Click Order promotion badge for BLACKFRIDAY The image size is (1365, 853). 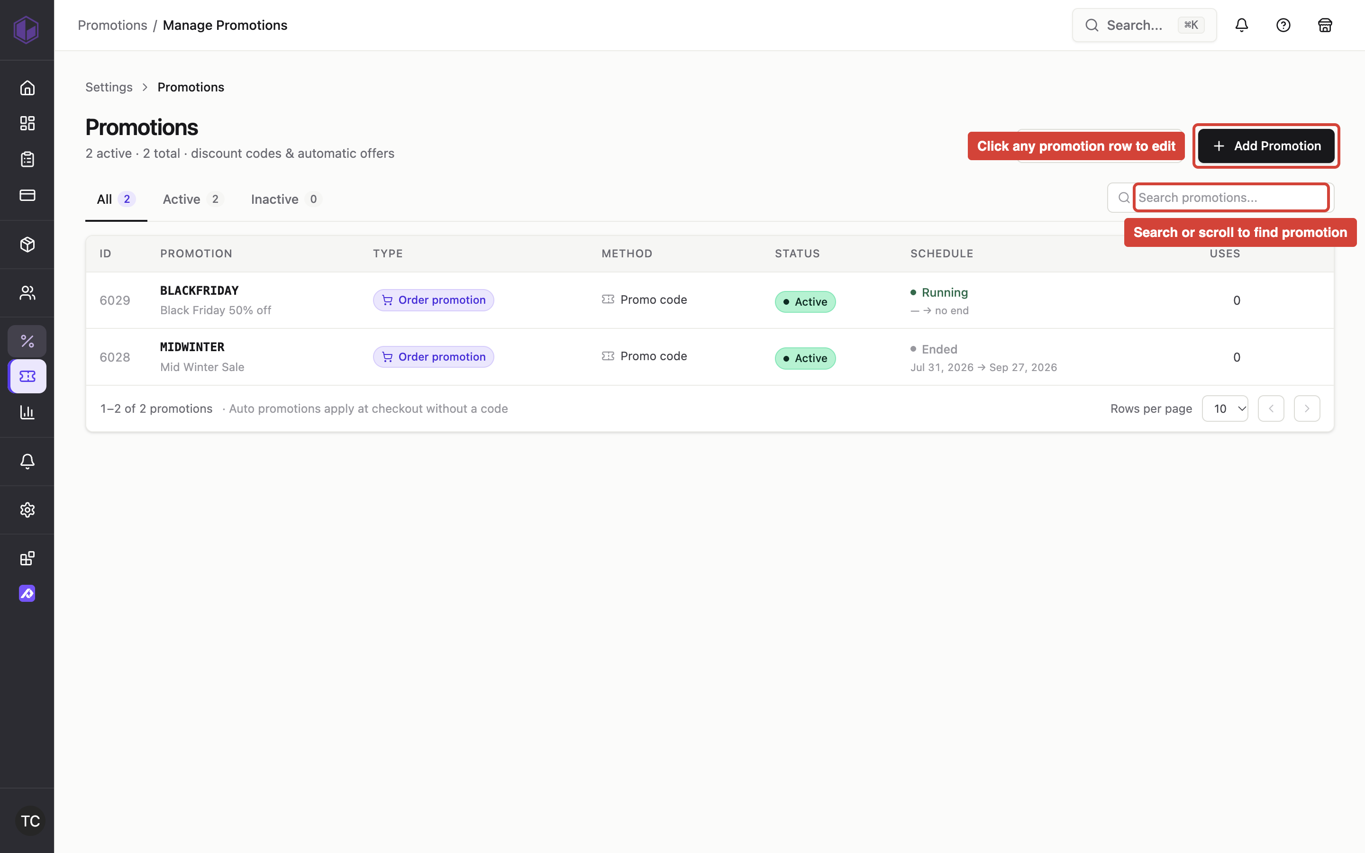[x=433, y=300]
